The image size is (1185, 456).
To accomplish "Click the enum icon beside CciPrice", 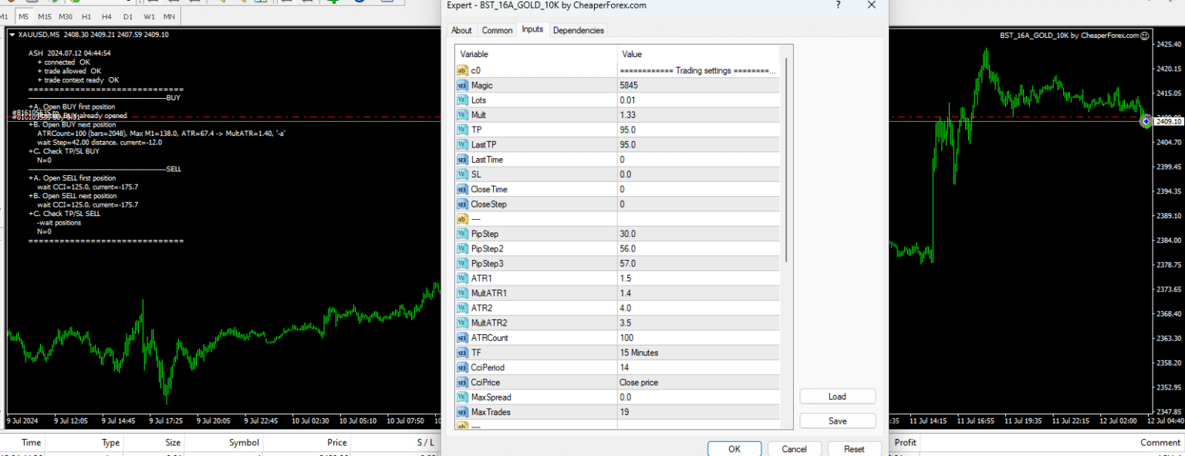I will (x=462, y=382).
